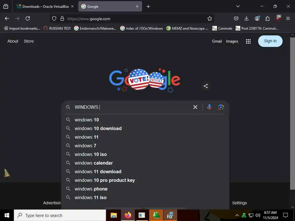Open Firefox from the taskbar
Image resolution: width=295 pixels, height=221 pixels.
click(128, 215)
